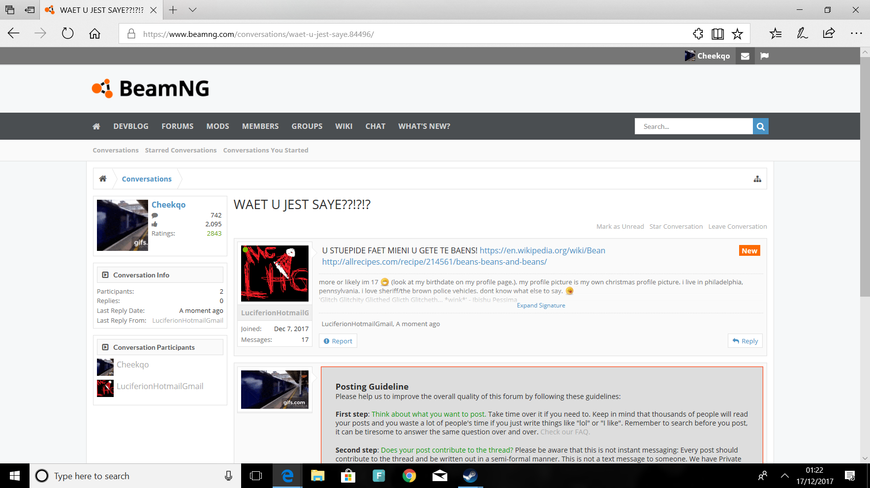Screen dimensions: 870x488
Task: Open the Mail app in taskbar
Action: [439, 476]
